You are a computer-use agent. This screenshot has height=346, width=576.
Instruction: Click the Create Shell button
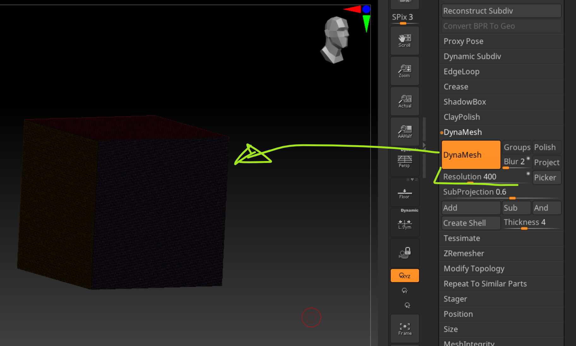471,223
